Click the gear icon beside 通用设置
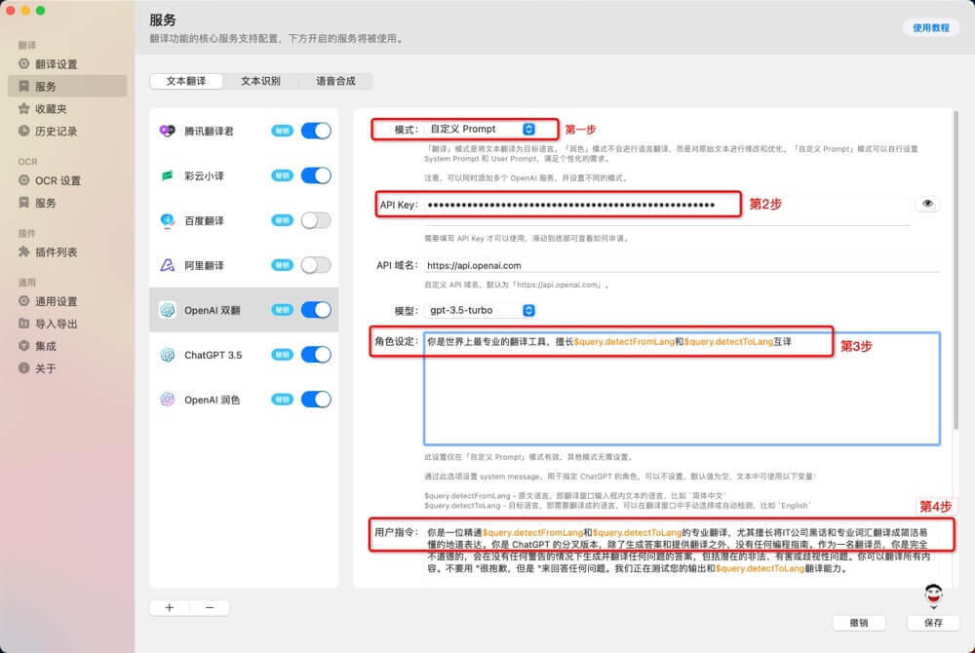 tap(23, 301)
